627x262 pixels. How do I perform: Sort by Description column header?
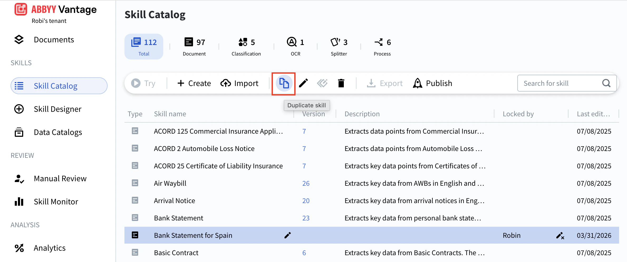(362, 114)
